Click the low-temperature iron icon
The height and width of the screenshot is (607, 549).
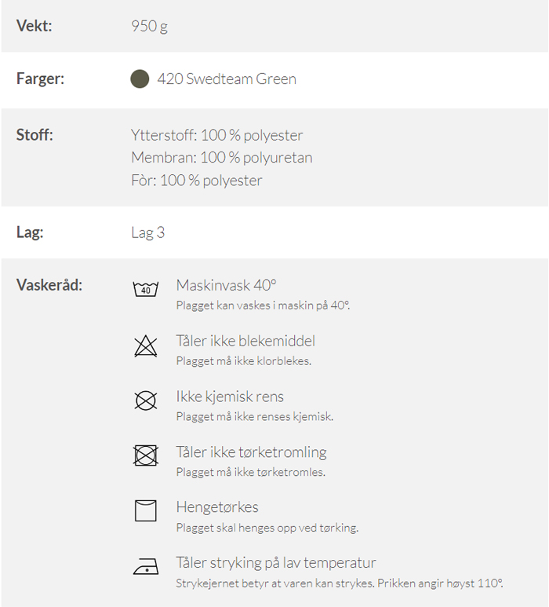click(x=146, y=566)
